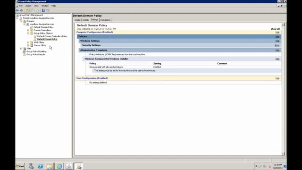This screenshot has height=170, width=302.
Task: Click the Start button
Action: (20, 166)
